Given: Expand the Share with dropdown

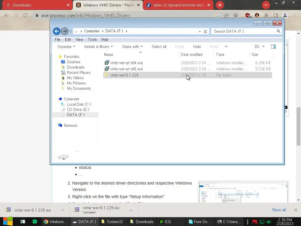Looking at the screenshot, I should pos(132,47).
